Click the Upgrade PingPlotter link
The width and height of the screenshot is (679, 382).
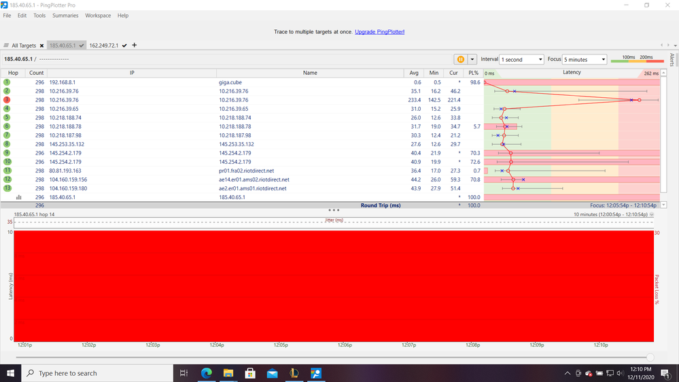379,32
